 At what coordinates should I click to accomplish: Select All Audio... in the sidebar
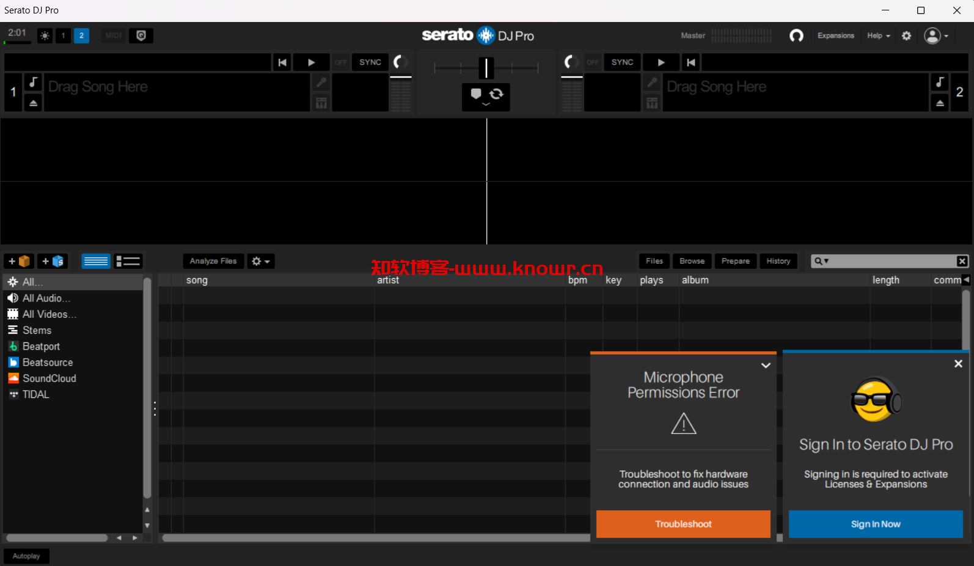point(73,298)
